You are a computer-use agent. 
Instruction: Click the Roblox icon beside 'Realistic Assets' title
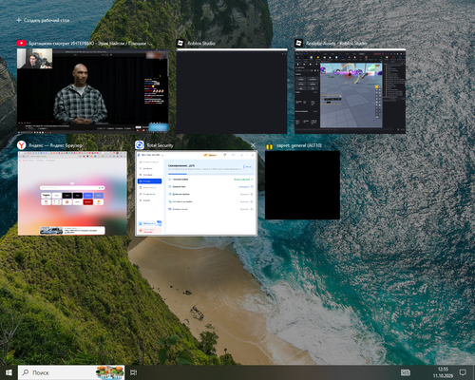pos(298,43)
